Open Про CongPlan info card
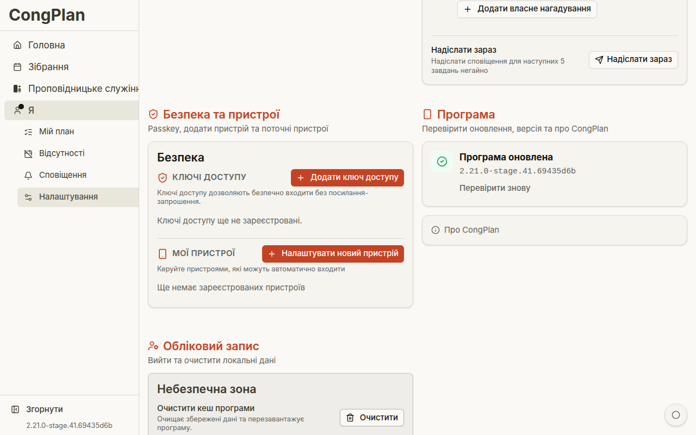The width and height of the screenshot is (696, 435). click(x=555, y=230)
